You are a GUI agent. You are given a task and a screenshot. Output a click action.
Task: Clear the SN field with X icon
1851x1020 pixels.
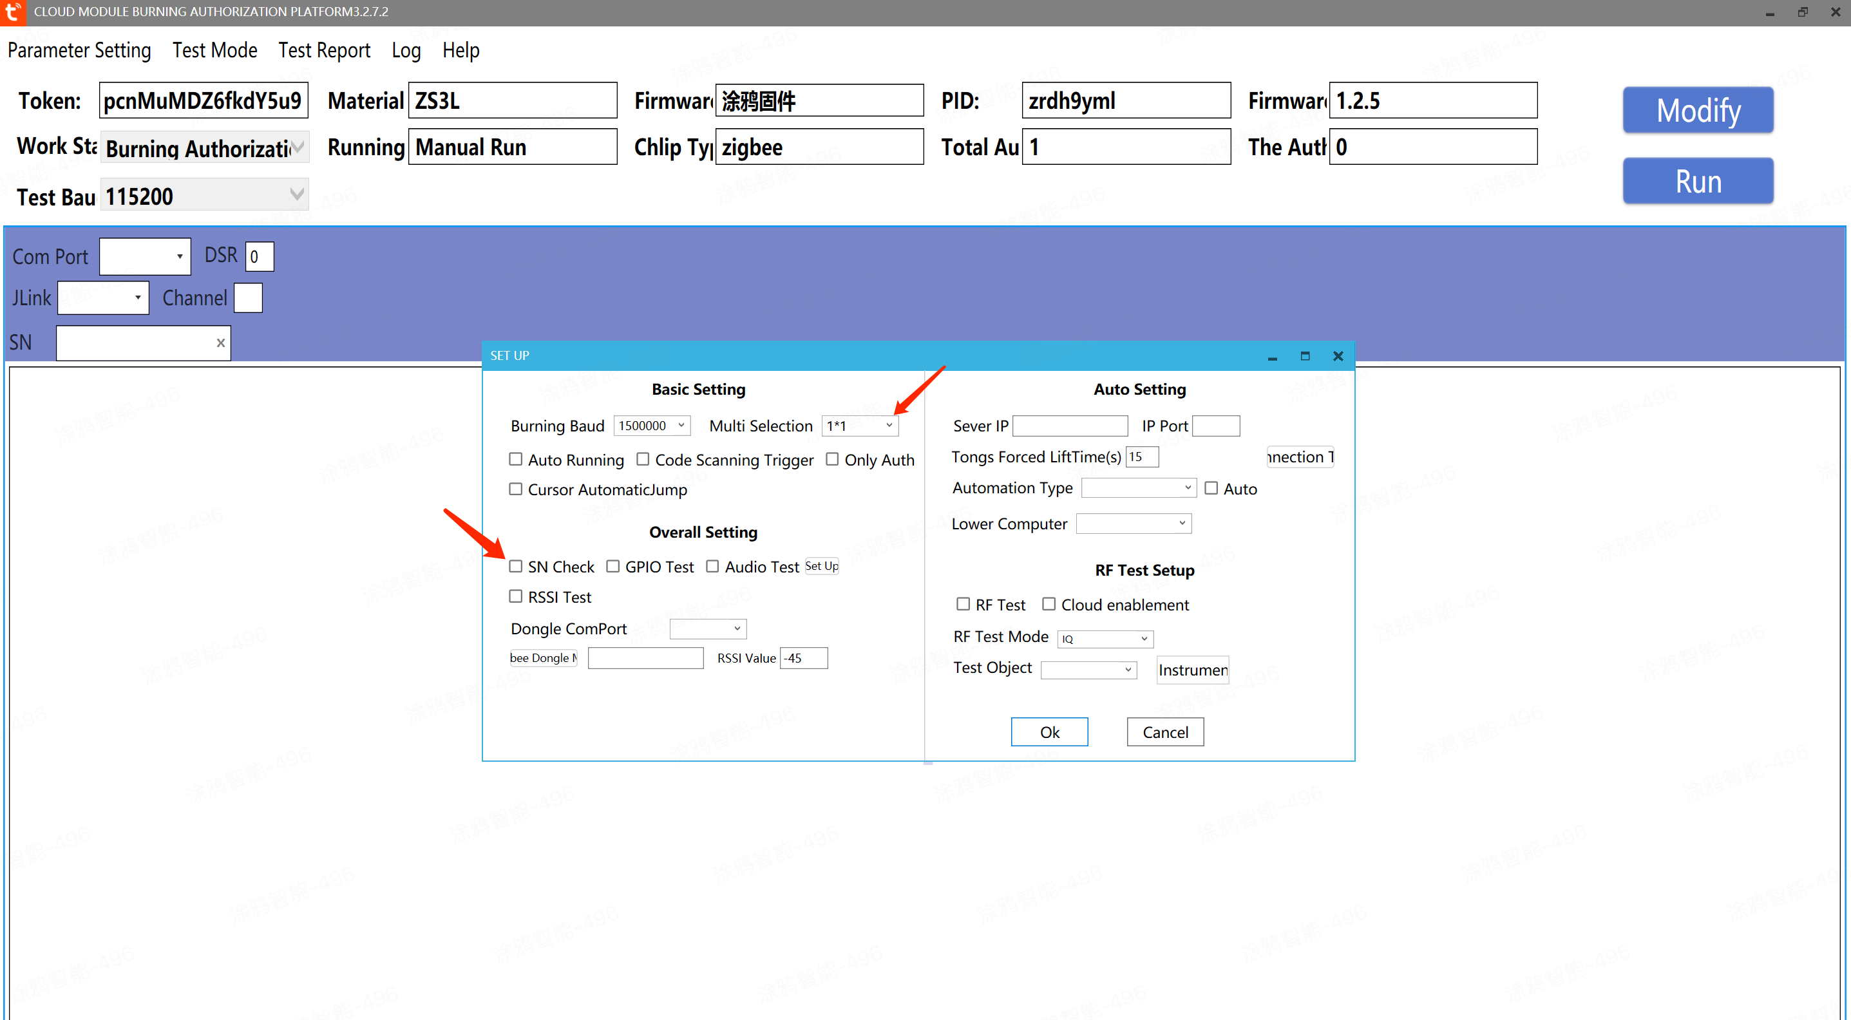221,343
